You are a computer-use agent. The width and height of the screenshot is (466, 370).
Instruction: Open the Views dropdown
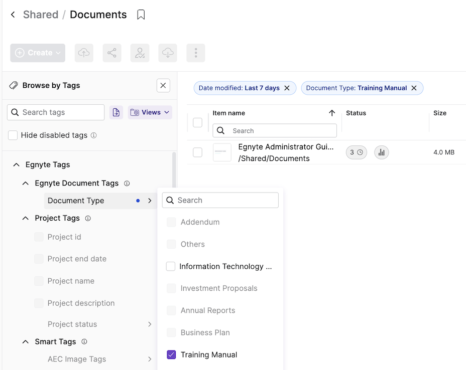150,112
